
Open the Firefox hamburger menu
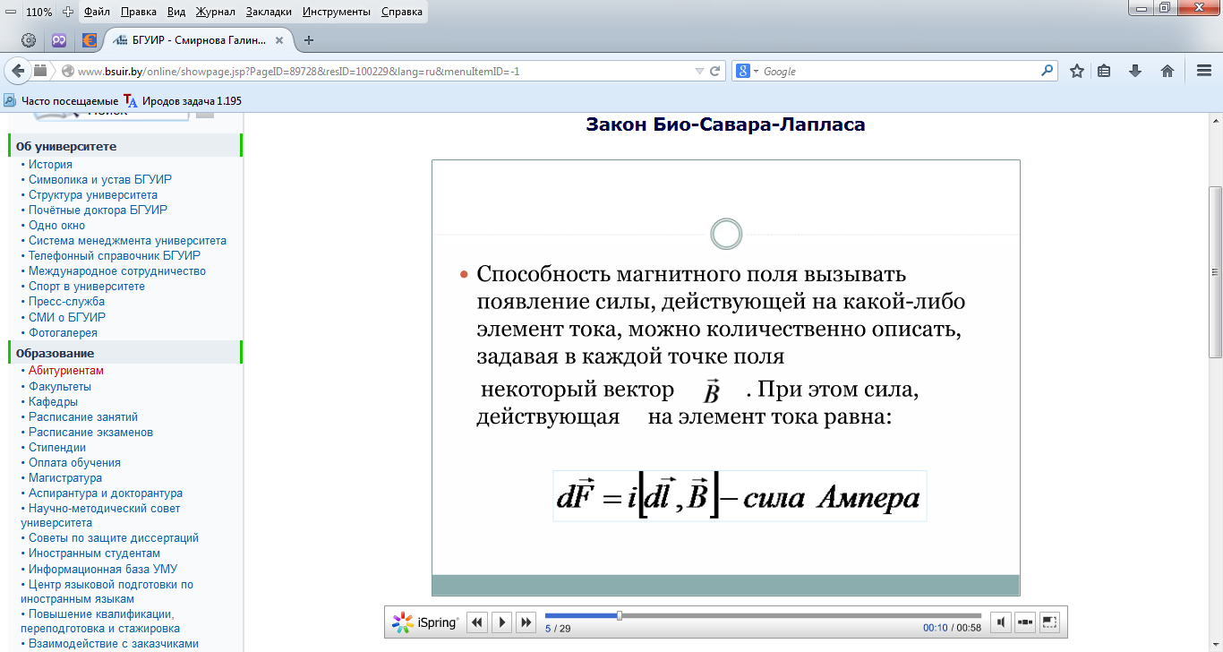pyautogui.click(x=1204, y=71)
